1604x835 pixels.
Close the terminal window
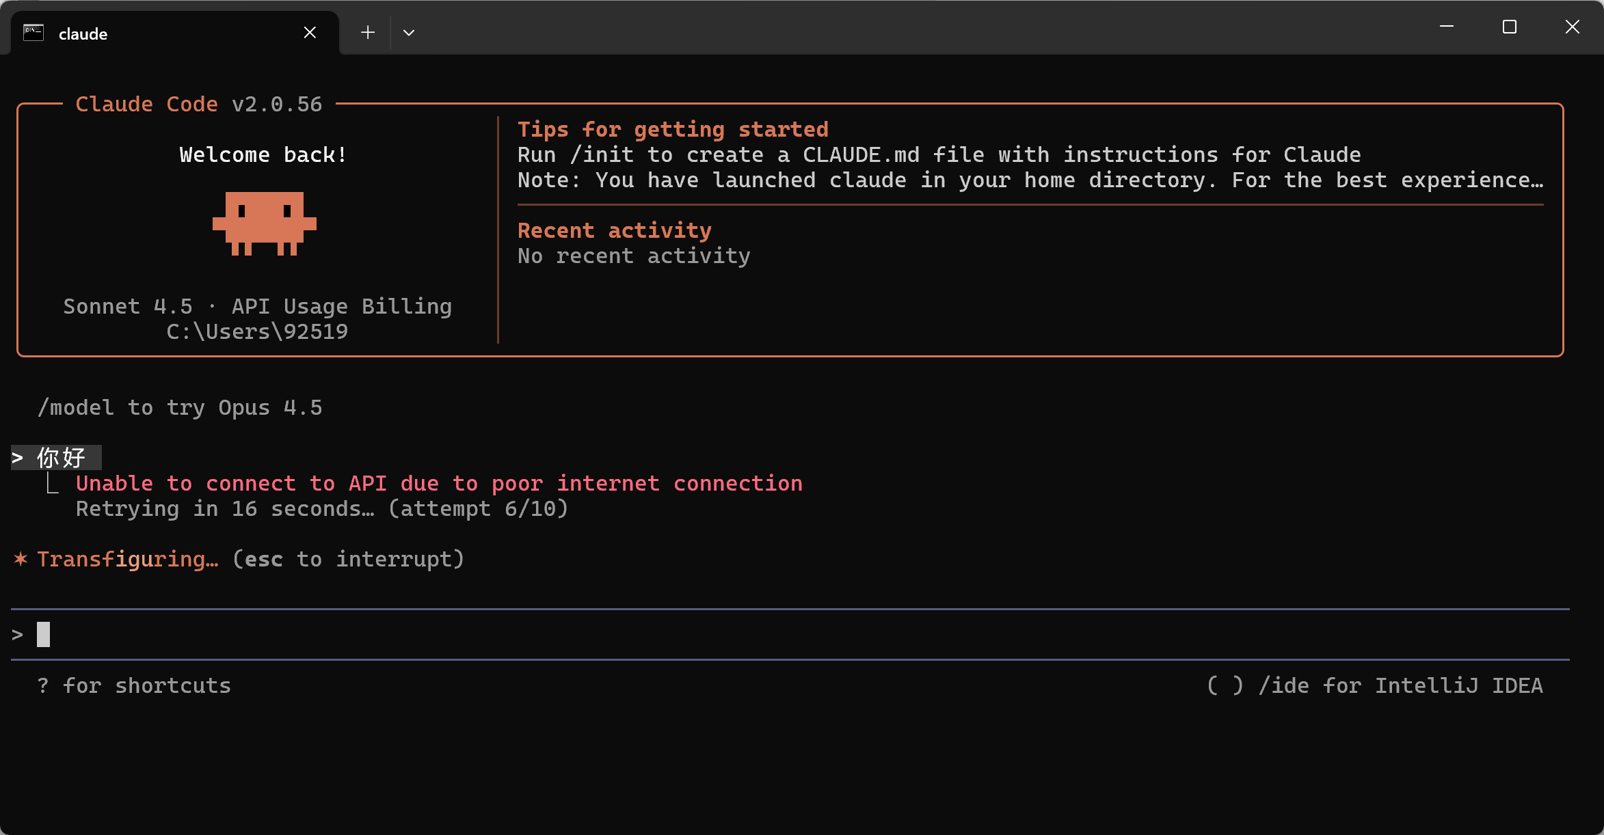[1573, 27]
